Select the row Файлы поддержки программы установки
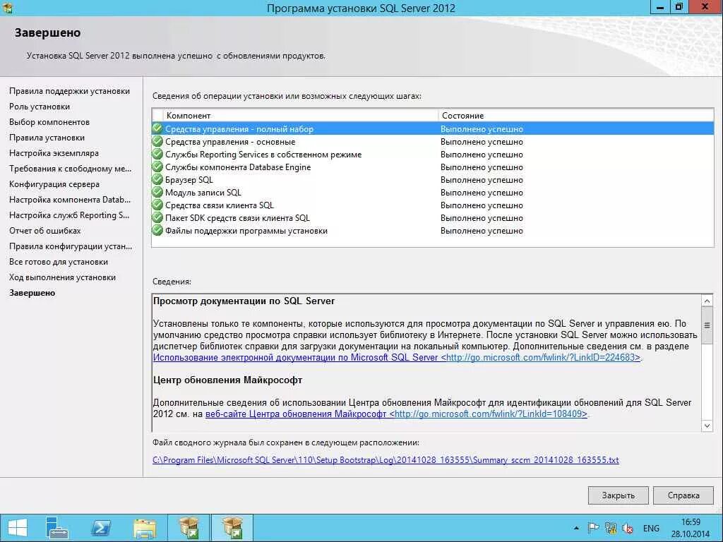This screenshot has height=542, width=723. 433,230
